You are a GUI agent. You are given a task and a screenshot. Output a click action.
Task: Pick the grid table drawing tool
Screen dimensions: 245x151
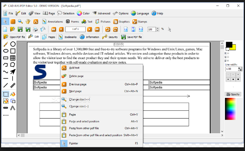click(13, 58)
